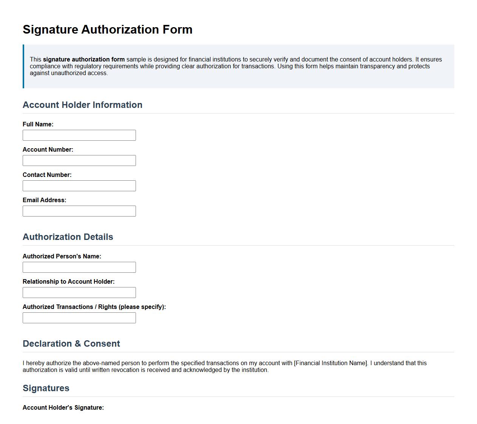Click the Email Address input field
The width and height of the screenshot is (477, 424).
pyautogui.click(x=79, y=211)
